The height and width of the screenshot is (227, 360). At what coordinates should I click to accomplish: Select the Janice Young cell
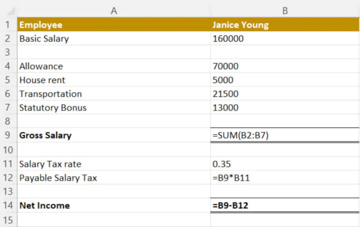click(285, 24)
